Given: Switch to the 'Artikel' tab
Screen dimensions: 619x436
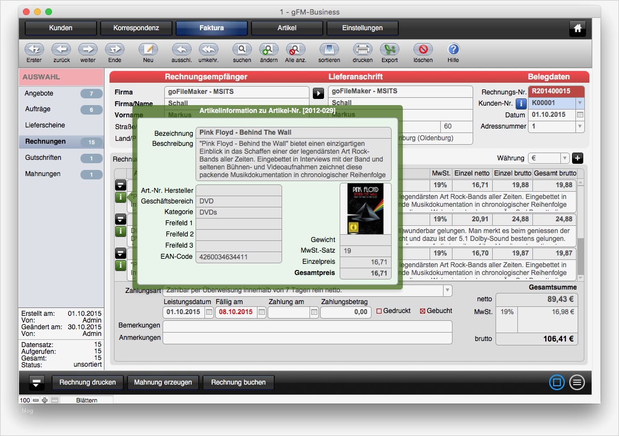Looking at the screenshot, I should coord(287,27).
